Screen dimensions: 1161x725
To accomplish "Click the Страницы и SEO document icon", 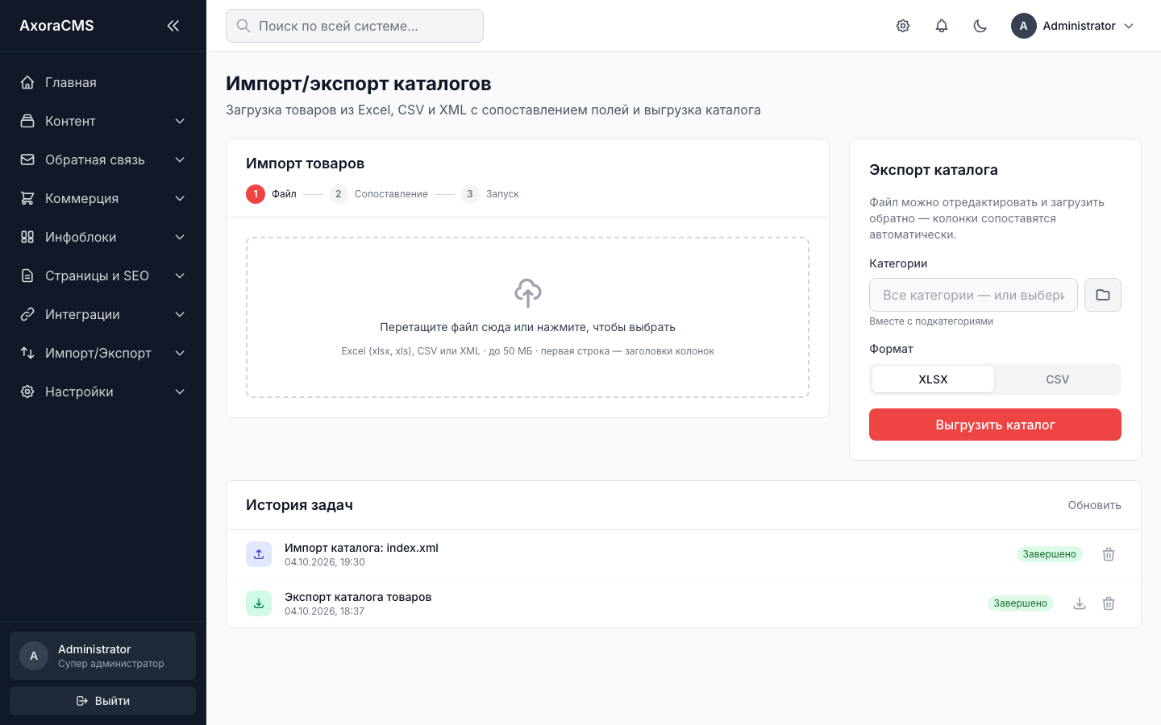I will (x=27, y=275).
